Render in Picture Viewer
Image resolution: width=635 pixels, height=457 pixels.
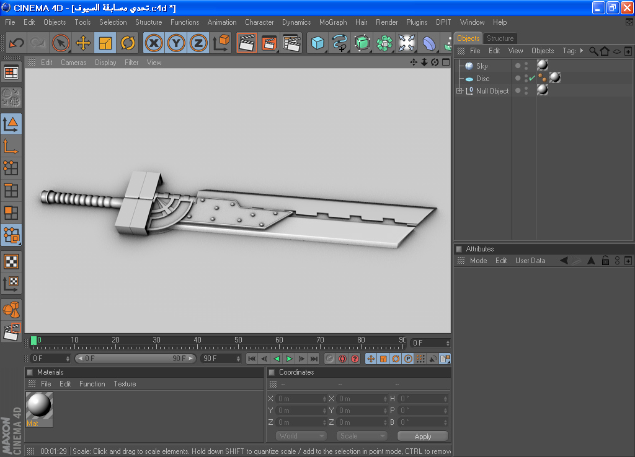pyautogui.click(x=269, y=43)
